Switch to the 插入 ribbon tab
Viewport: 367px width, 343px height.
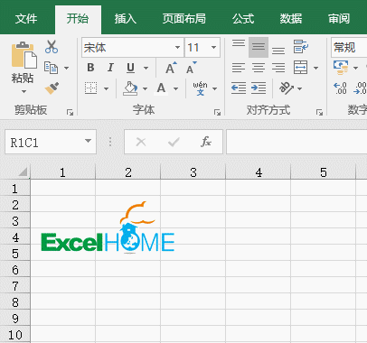click(x=126, y=19)
